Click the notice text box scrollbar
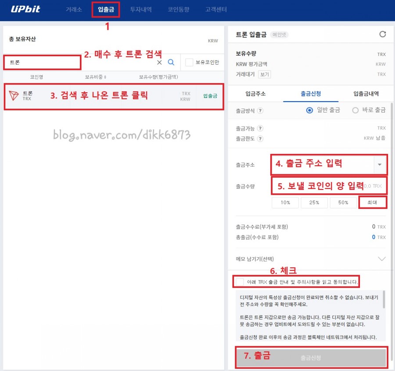 (x=384, y=299)
